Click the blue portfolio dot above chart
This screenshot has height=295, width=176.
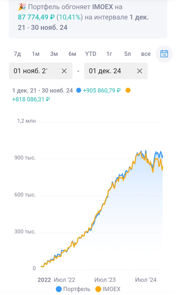(x=79, y=90)
